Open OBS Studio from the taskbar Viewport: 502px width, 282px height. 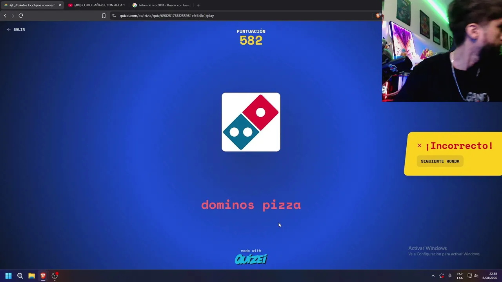[x=55, y=276]
